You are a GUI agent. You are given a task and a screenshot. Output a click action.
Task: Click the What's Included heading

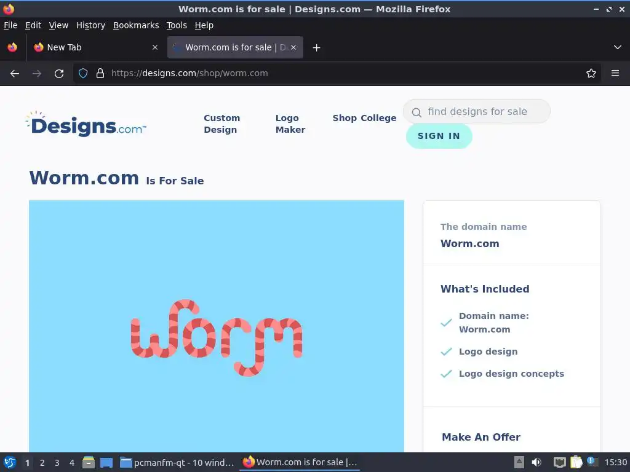tap(485, 289)
